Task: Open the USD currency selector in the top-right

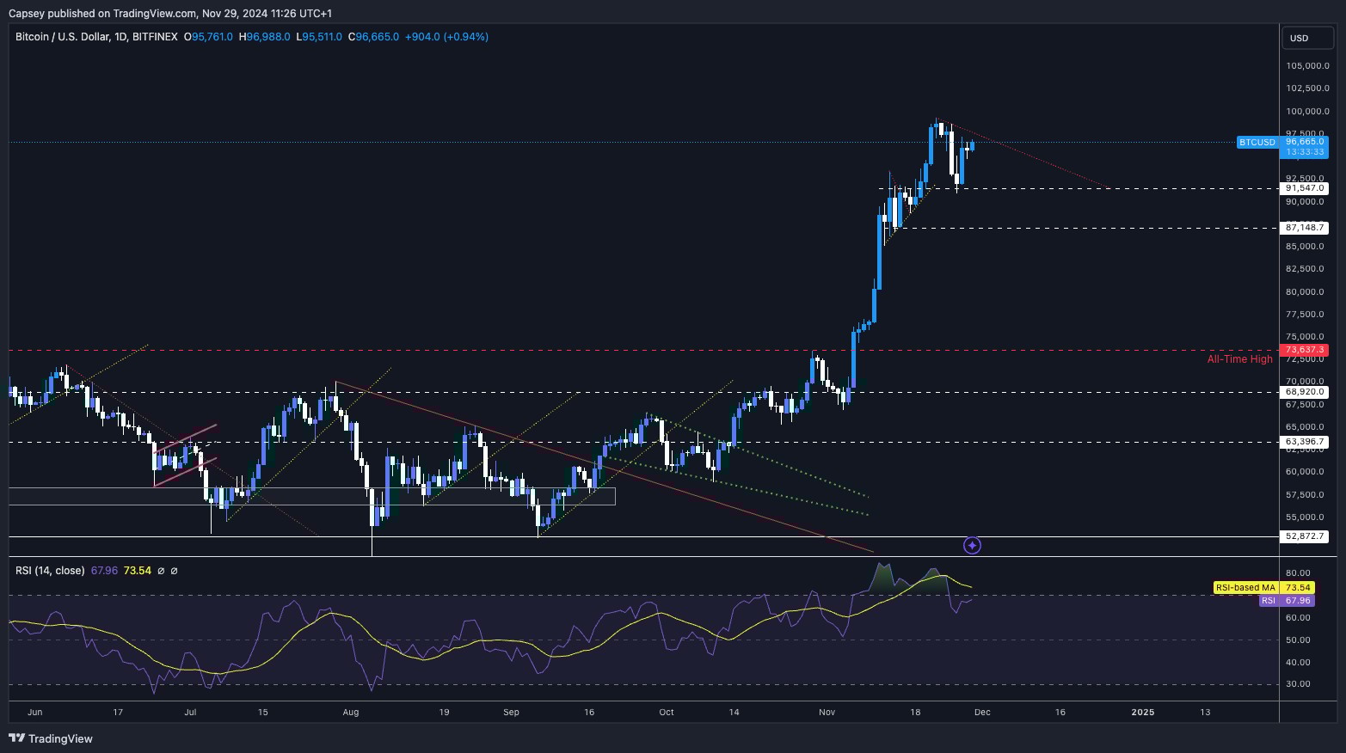Action: [1307, 38]
